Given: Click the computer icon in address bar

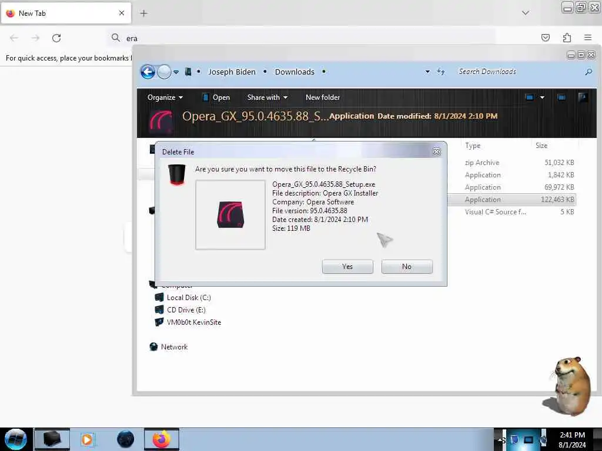Looking at the screenshot, I should (188, 72).
